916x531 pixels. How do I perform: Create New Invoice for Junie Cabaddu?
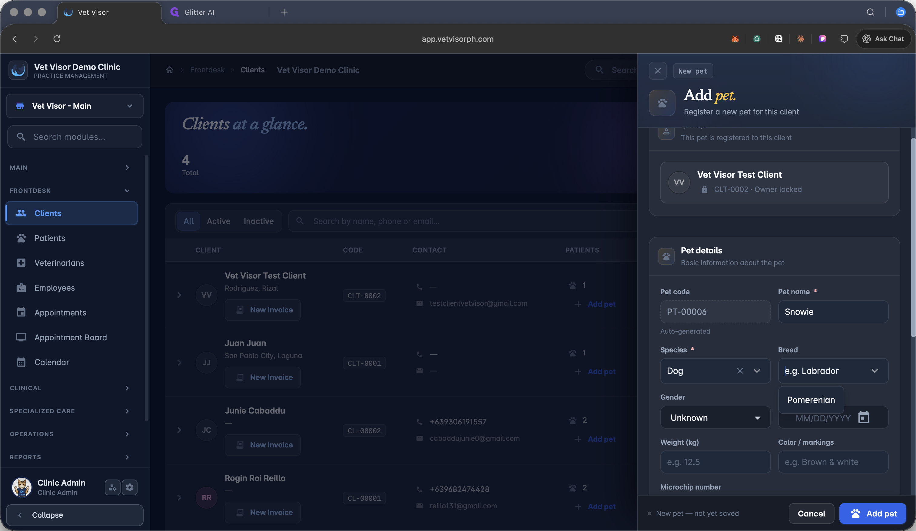pos(263,445)
